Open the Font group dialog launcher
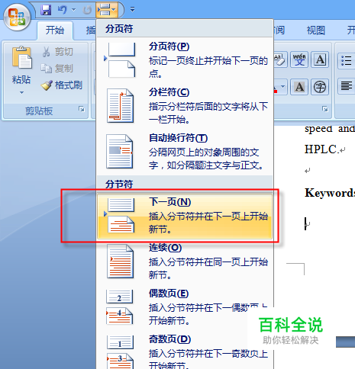Image resolution: width=355 pixels, height=369 pixels. [325, 109]
